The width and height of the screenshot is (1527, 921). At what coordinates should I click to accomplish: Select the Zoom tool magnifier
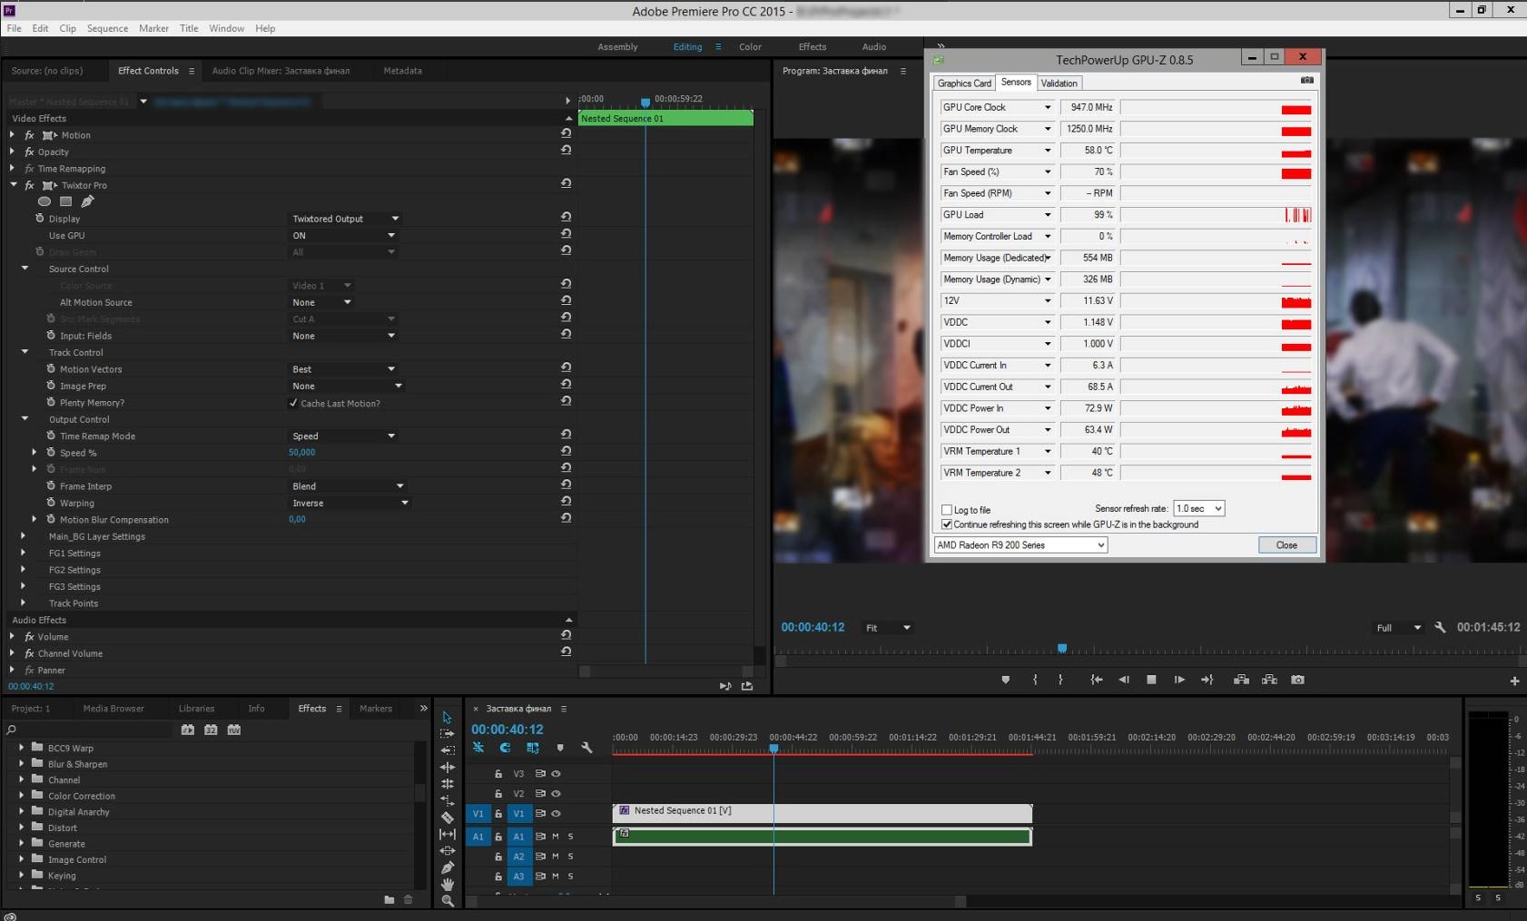[x=448, y=901]
